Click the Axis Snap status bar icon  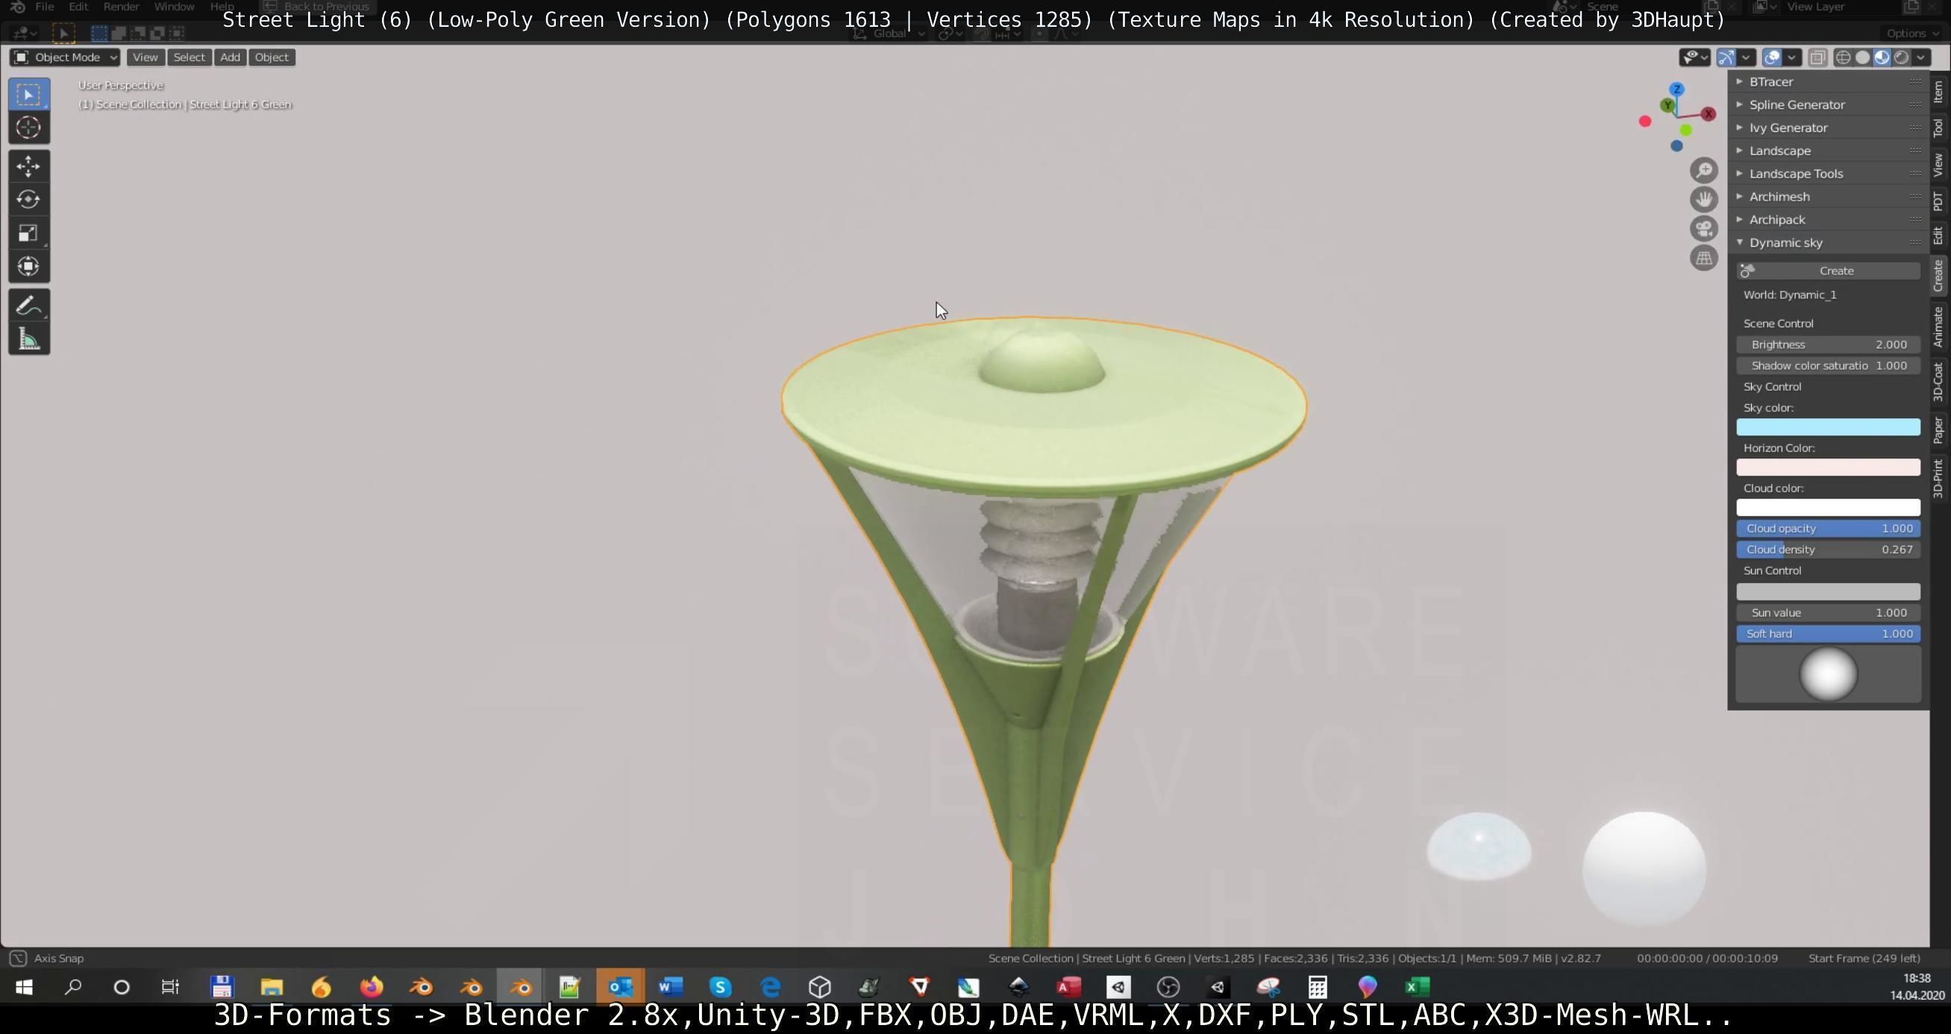(x=17, y=958)
